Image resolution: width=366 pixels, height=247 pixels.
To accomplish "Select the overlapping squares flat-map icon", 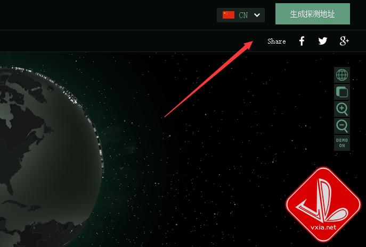I will [x=342, y=92].
